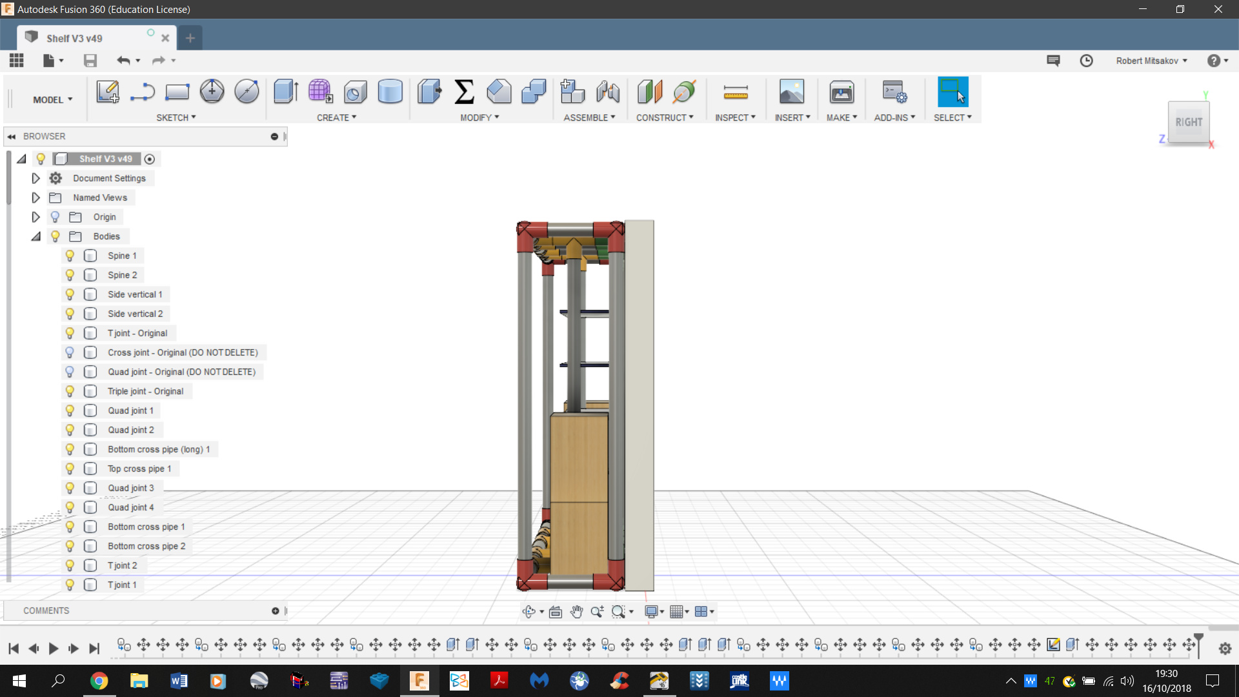Screen dimensions: 1239x697
Task: Toggle the Bodies folder light bulb
Action: 55,236
